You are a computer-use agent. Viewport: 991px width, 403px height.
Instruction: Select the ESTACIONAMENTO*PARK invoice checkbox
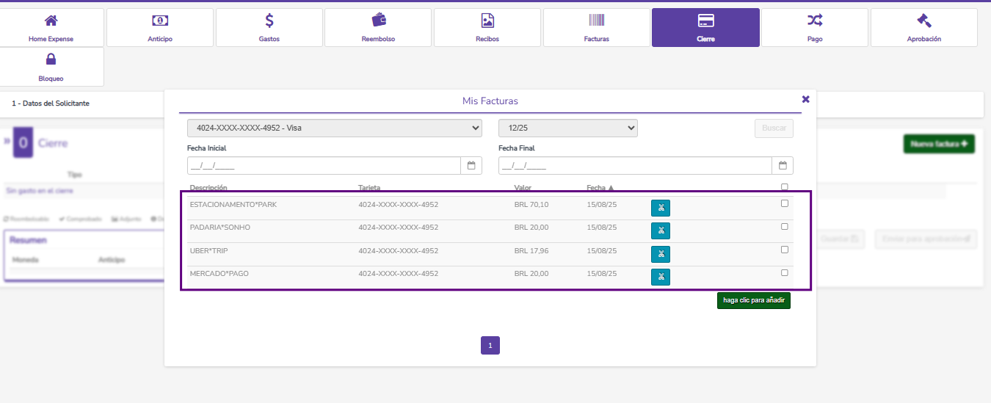(785, 203)
